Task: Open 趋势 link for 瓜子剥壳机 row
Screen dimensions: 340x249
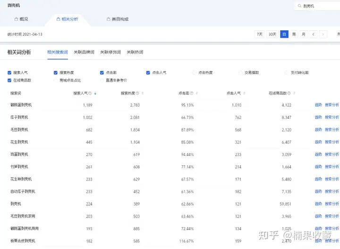Action: point(318,117)
